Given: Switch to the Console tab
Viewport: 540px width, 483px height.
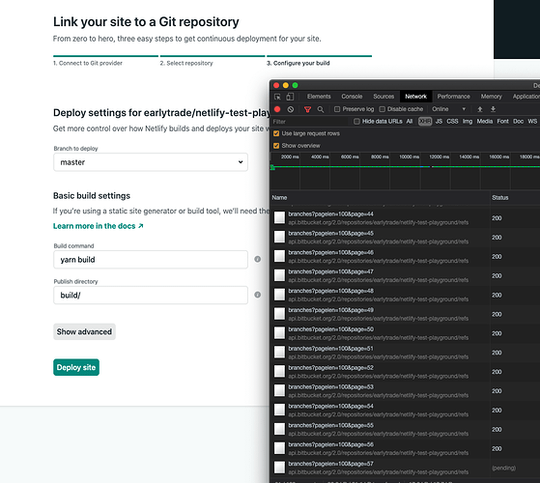Looking at the screenshot, I should coord(352,97).
